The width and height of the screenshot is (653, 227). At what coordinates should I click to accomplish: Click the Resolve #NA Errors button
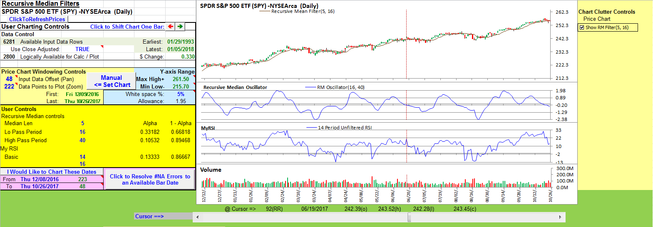[150, 180]
